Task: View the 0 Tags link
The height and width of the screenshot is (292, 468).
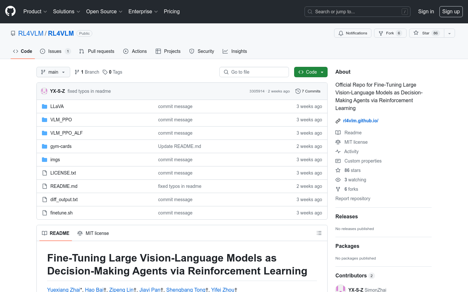Action: pos(112,72)
